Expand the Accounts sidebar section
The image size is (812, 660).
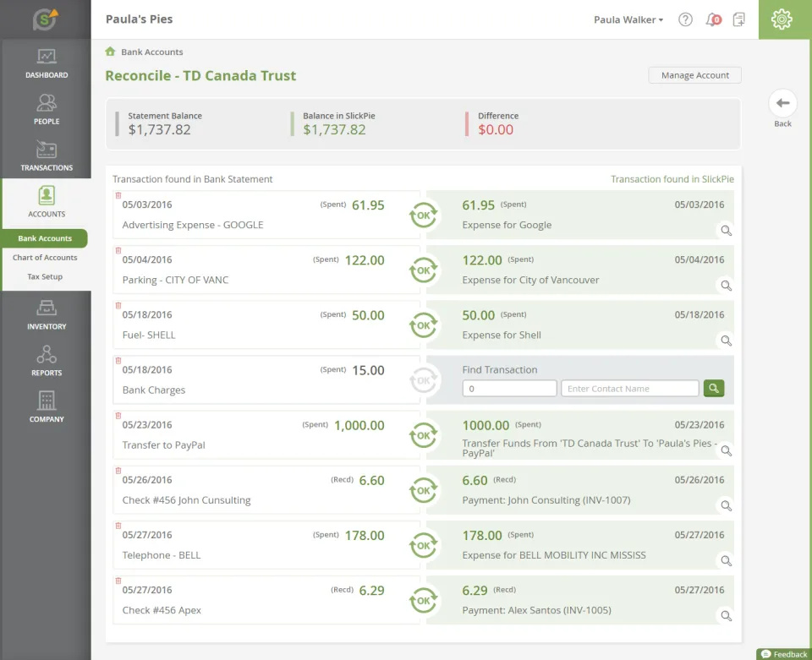pos(47,202)
